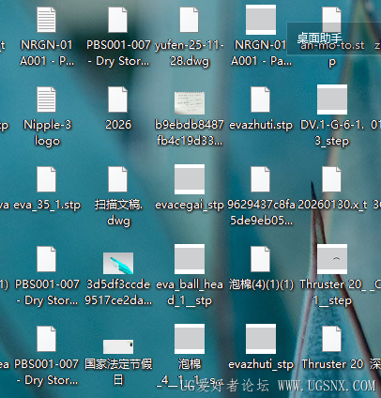Select the eva_ball_head_1_stp file icon
The height and width of the screenshot is (398, 381).
[190, 259]
